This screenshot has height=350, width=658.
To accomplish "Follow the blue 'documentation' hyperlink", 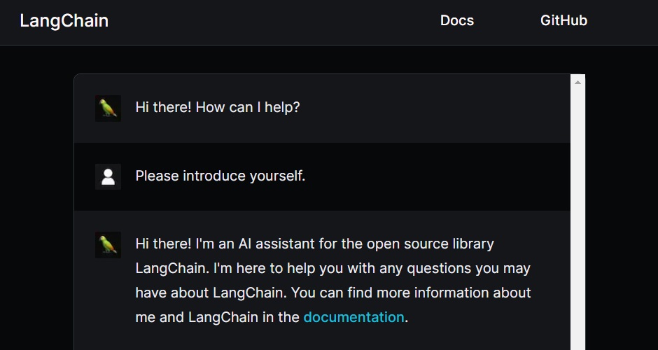I will pyautogui.click(x=353, y=317).
